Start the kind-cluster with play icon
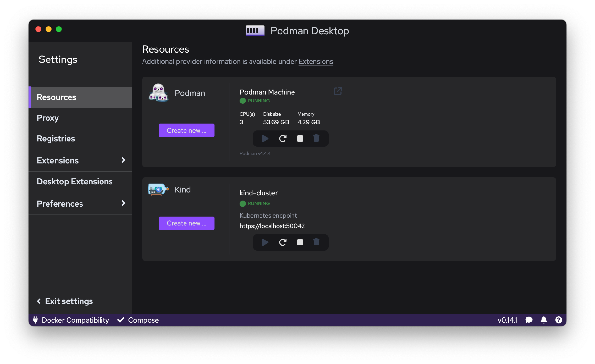Image resolution: width=595 pixels, height=364 pixels. coord(265,242)
